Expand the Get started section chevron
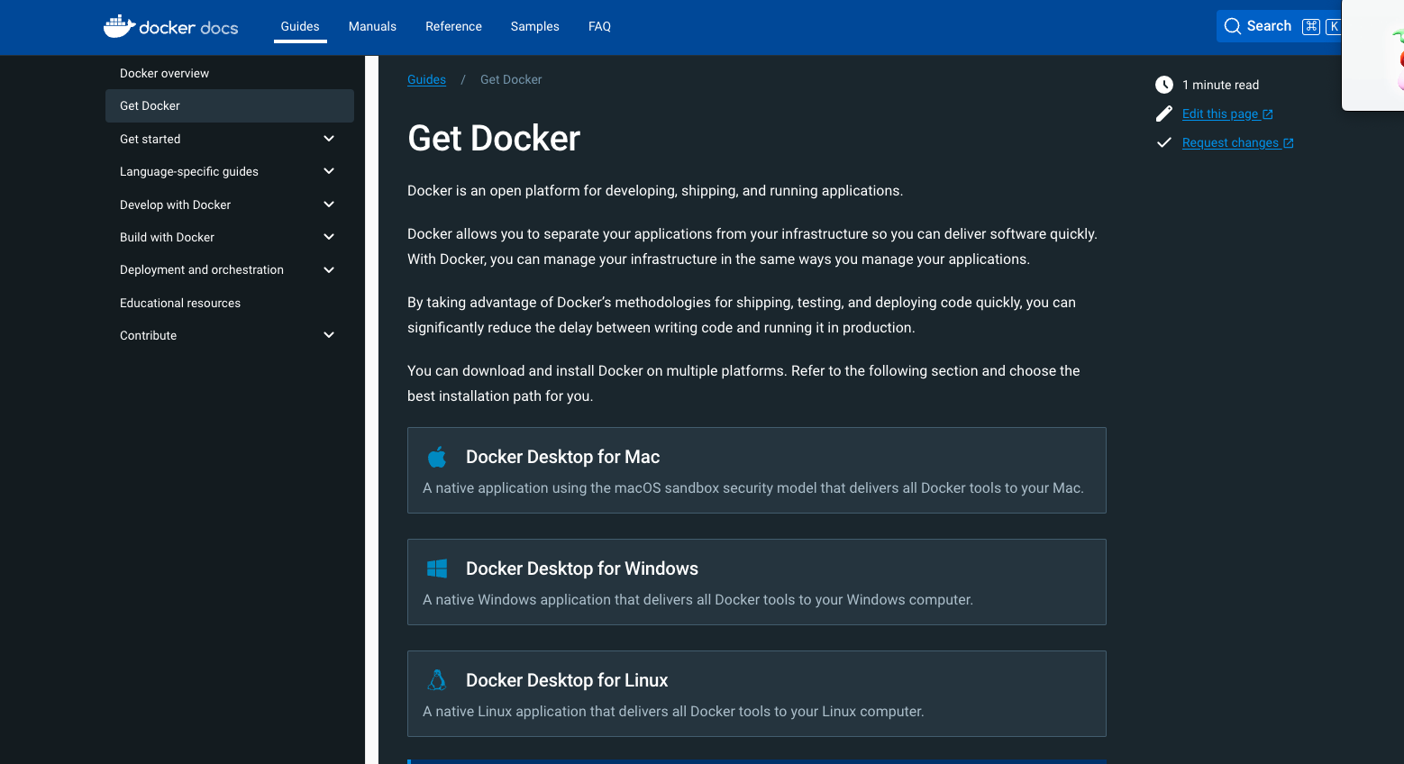 (x=329, y=139)
